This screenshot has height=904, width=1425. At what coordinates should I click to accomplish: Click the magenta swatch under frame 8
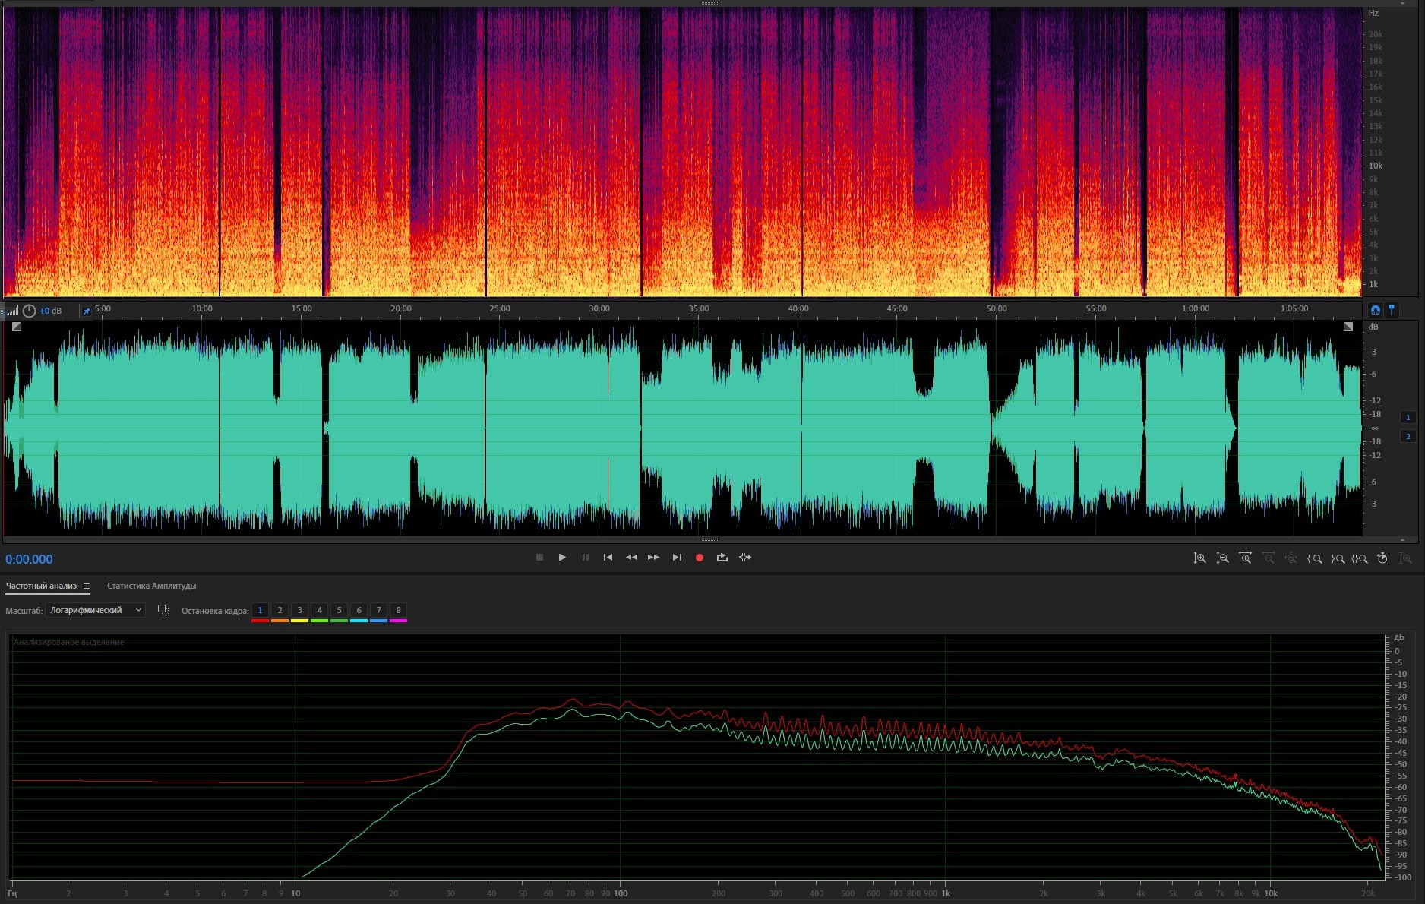(x=398, y=621)
